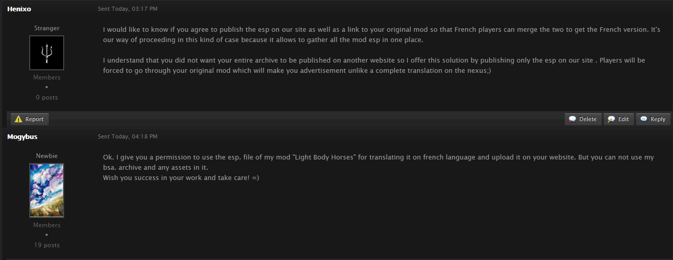Reply to Henixo's message
The height and width of the screenshot is (260, 673).
click(653, 119)
